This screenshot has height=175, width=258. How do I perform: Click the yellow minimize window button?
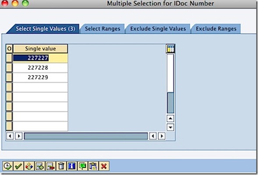pos(15,3)
